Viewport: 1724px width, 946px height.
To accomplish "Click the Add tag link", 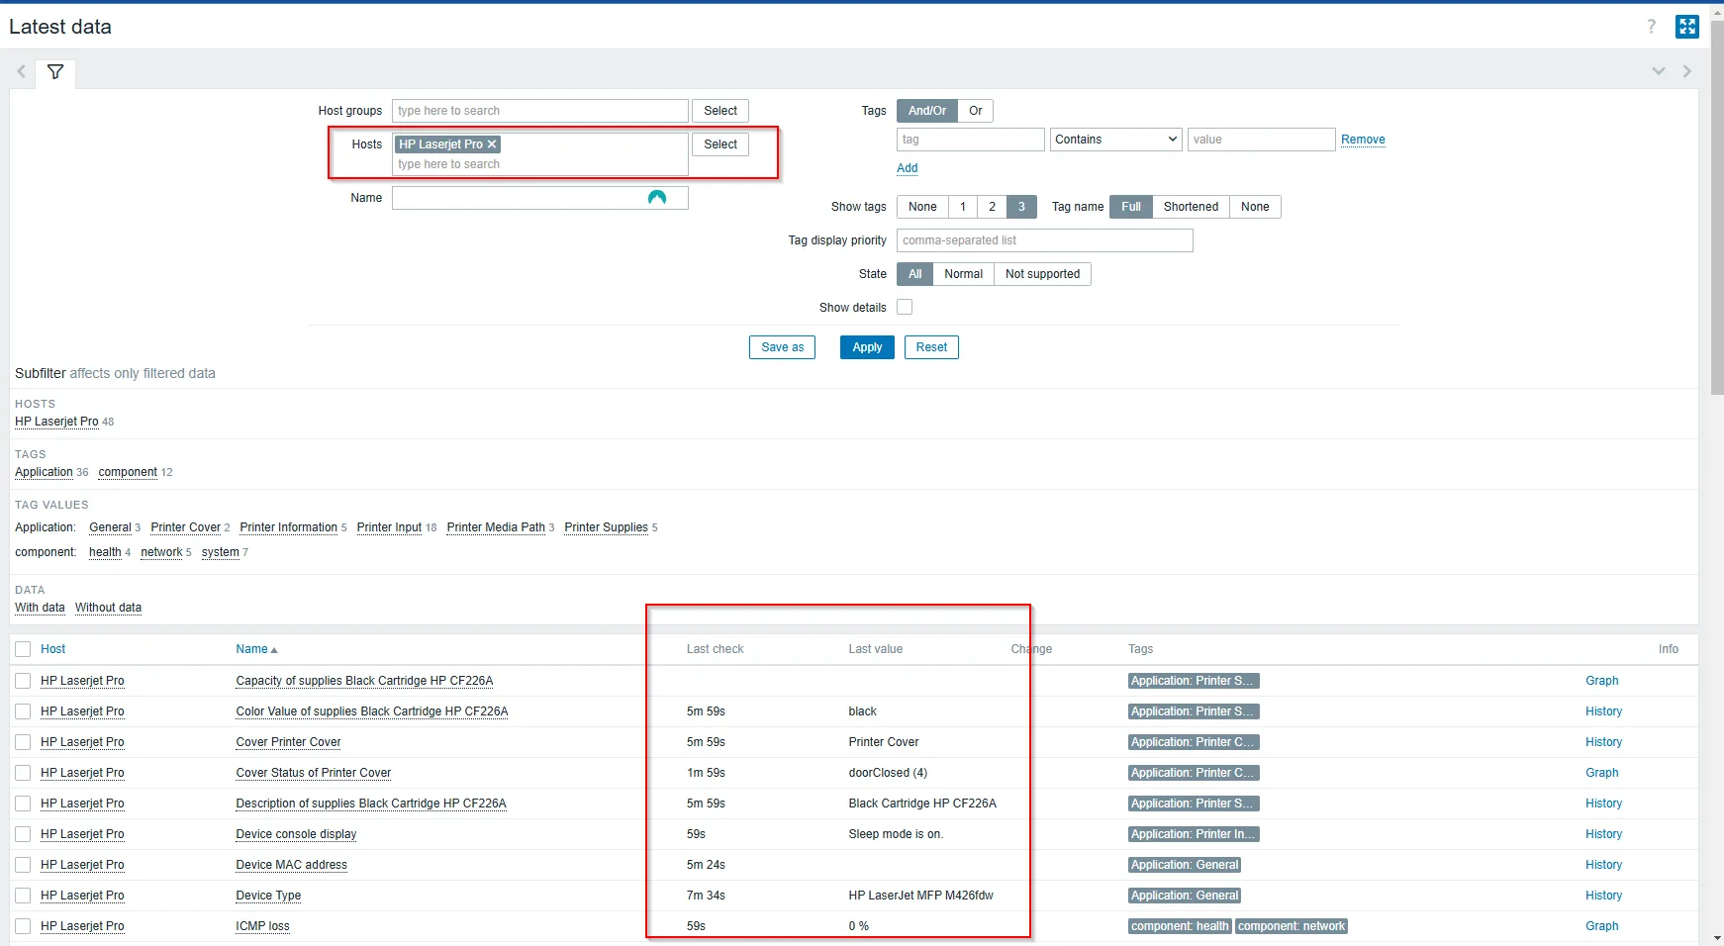I will coord(908,168).
